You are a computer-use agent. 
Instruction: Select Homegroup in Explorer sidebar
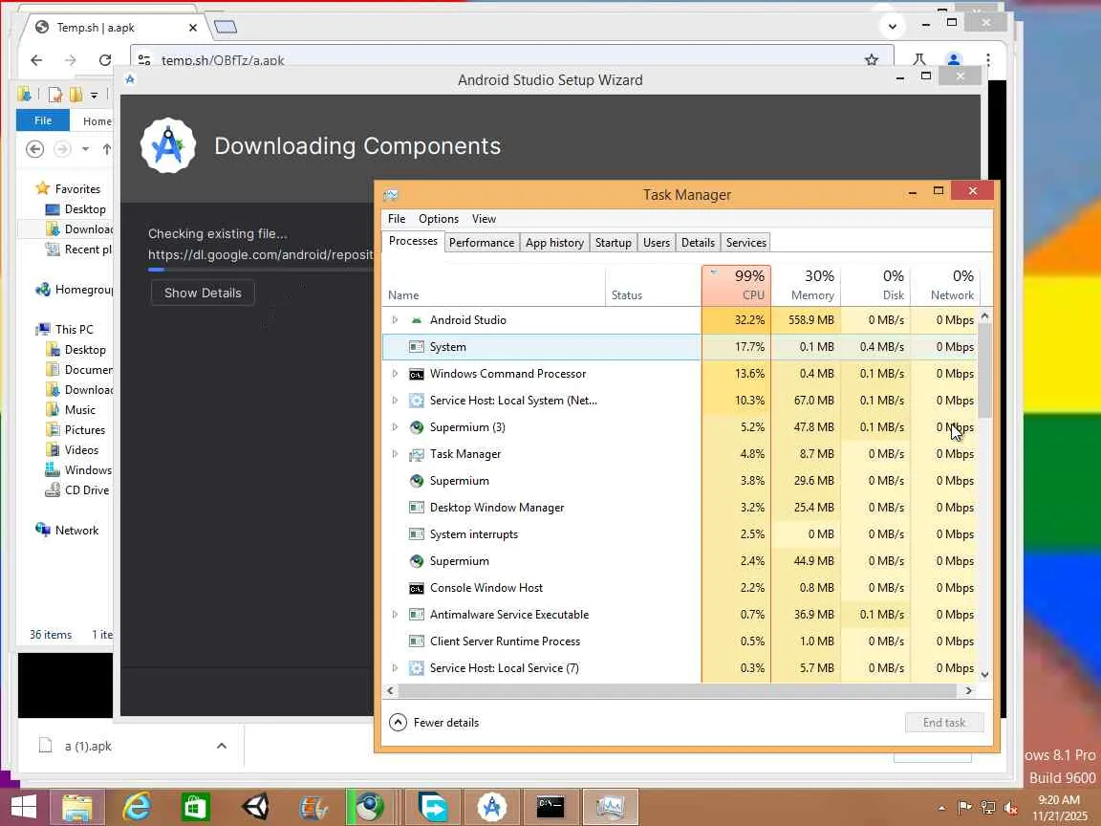click(74, 290)
